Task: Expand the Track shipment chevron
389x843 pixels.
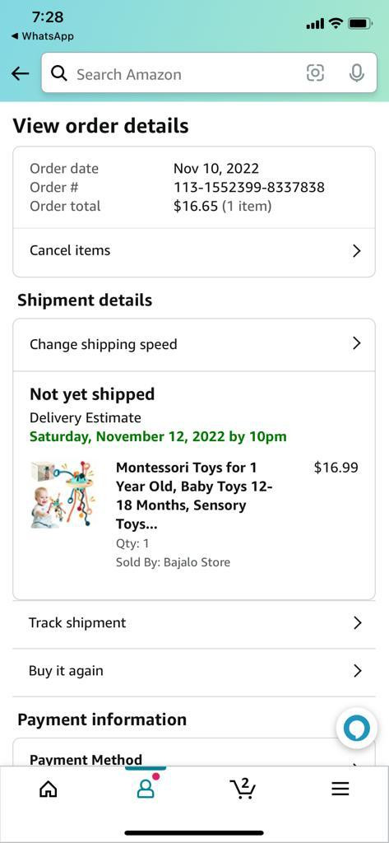Action: [357, 623]
